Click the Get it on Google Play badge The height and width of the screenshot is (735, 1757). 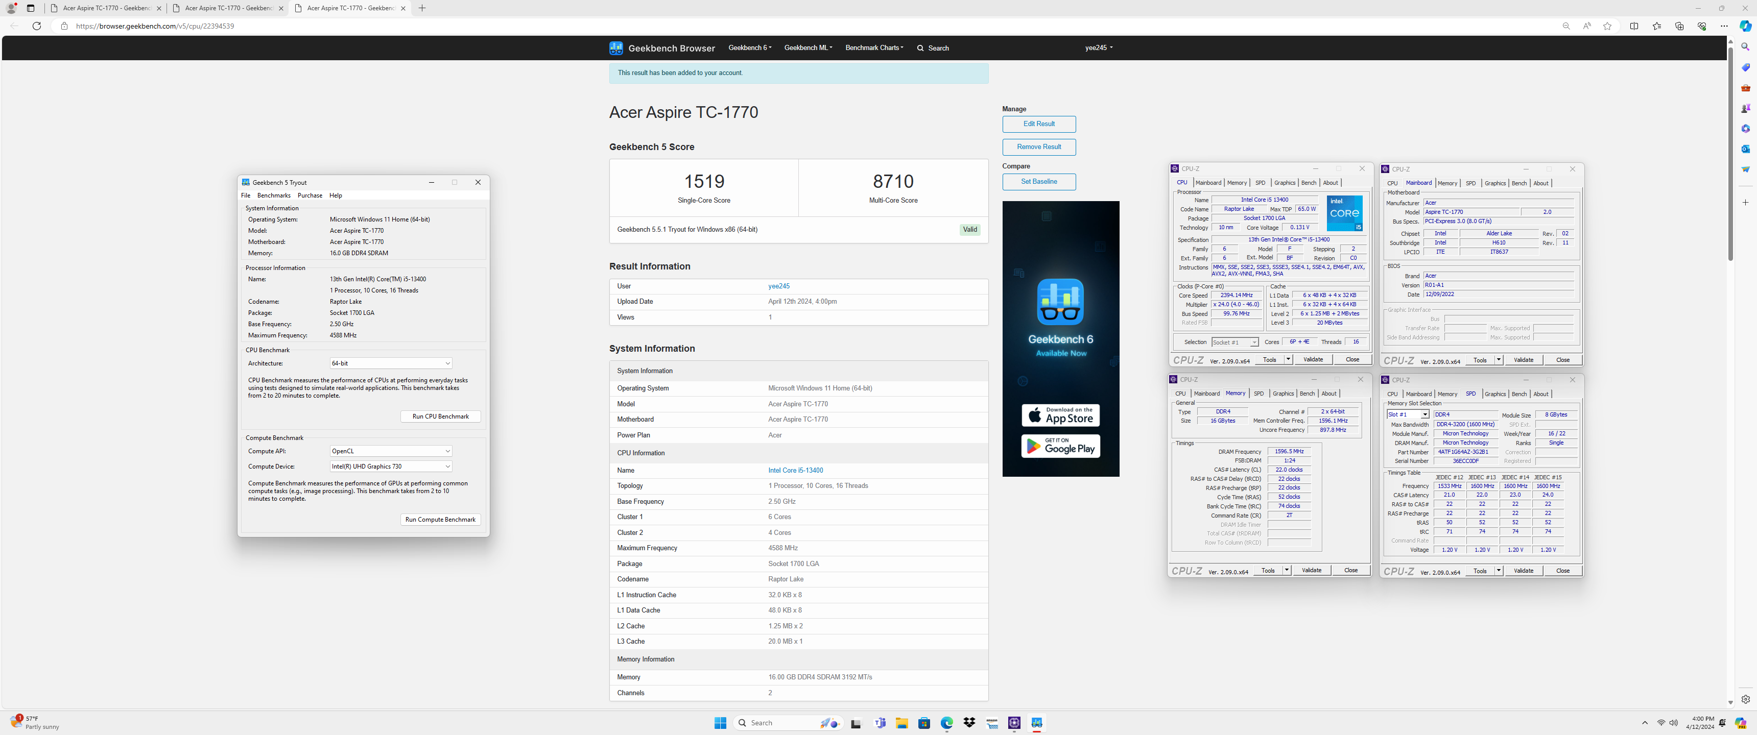pyautogui.click(x=1061, y=446)
